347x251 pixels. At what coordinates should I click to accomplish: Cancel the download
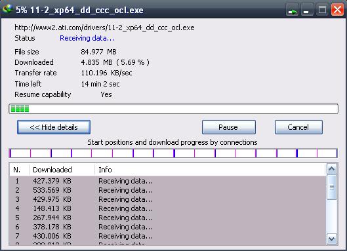(298, 127)
